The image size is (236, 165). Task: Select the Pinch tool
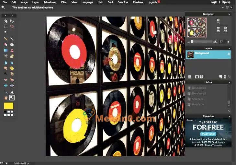[x=12, y=86]
